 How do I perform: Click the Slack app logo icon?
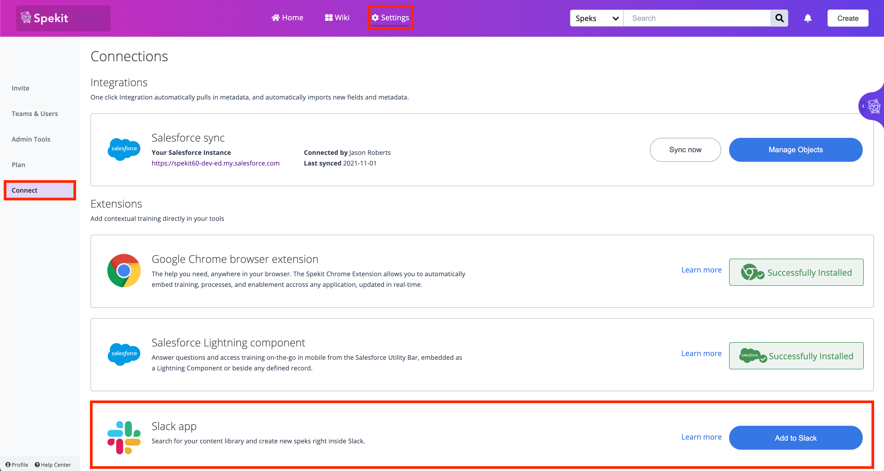pyautogui.click(x=124, y=438)
